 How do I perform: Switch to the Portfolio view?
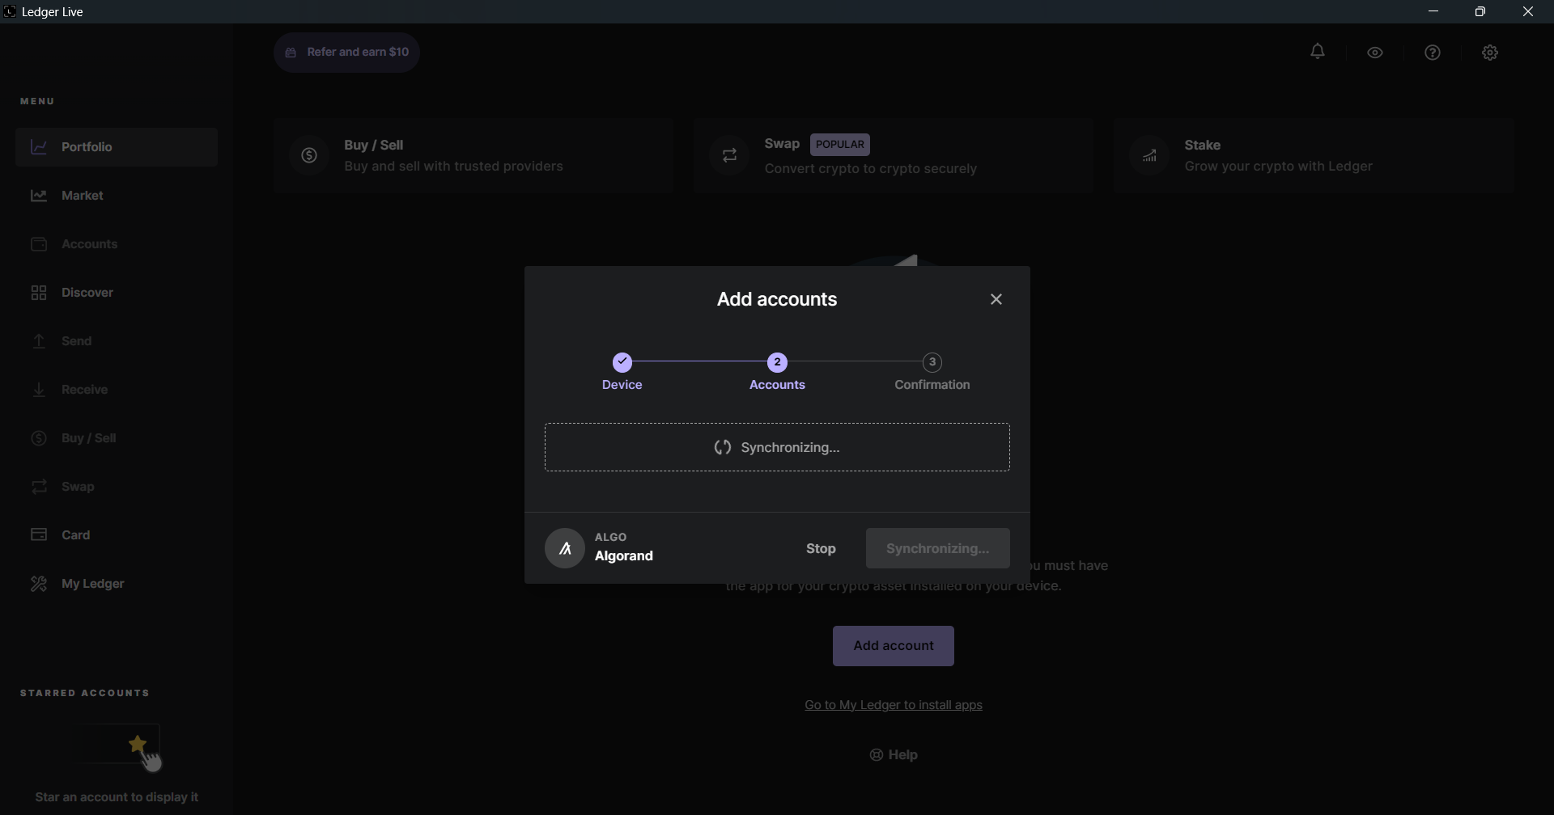point(87,146)
